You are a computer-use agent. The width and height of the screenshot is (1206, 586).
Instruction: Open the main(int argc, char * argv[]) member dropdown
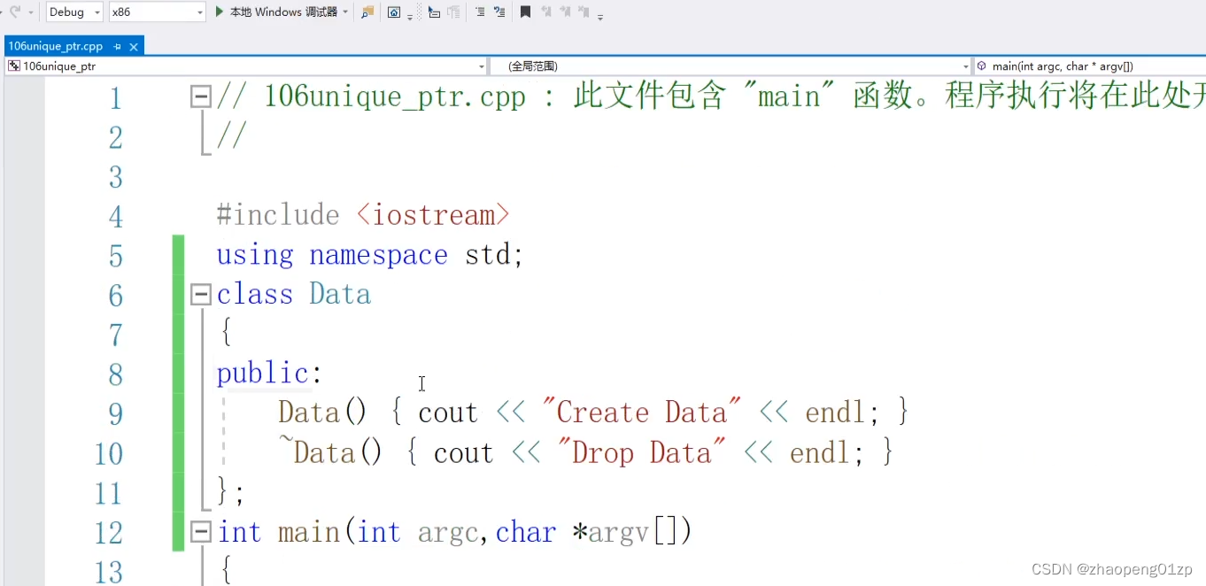1089,66
